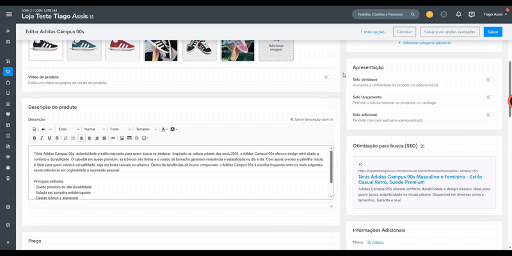Image resolution: width=512 pixels, height=256 pixels.
Task: Select the highlighted products tag sidebar icon
Action: [8, 72]
